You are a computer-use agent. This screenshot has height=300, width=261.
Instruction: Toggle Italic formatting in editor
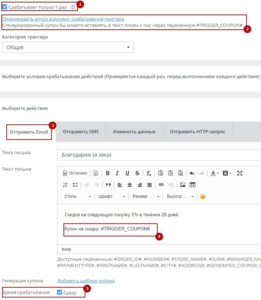117,173
